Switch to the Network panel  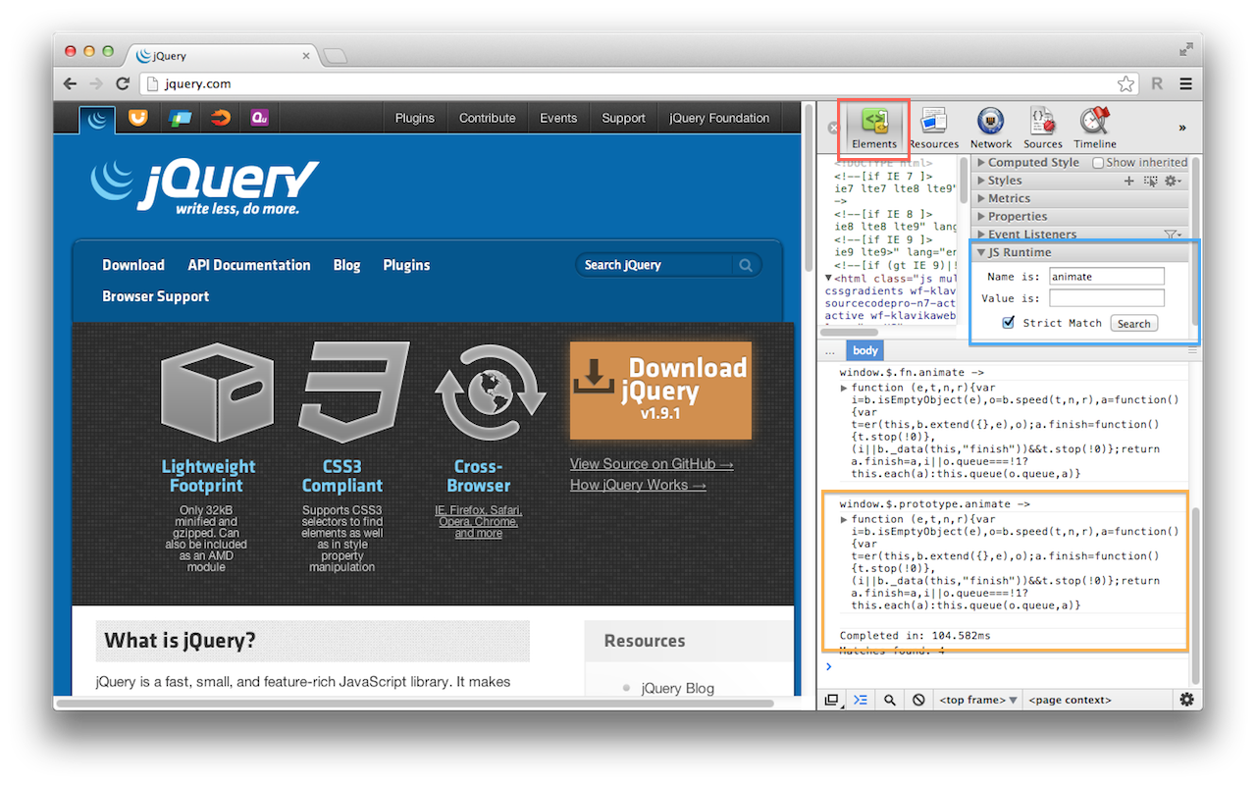click(x=991, y=129)
